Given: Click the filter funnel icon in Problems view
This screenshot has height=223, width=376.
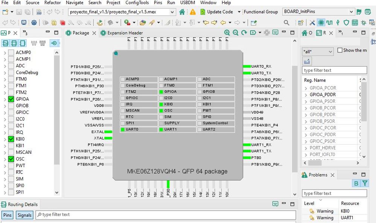Looking at the screenshot, I should click(364, 183).
